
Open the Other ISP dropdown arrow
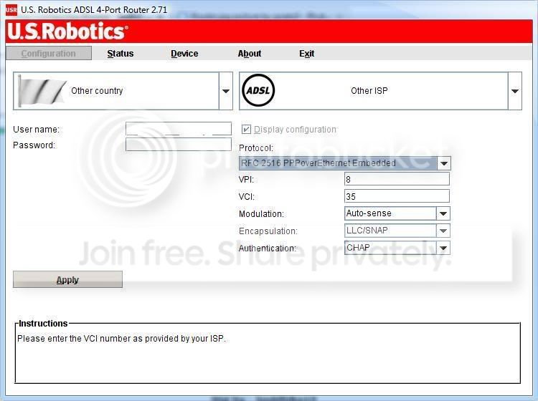point(514,91)
